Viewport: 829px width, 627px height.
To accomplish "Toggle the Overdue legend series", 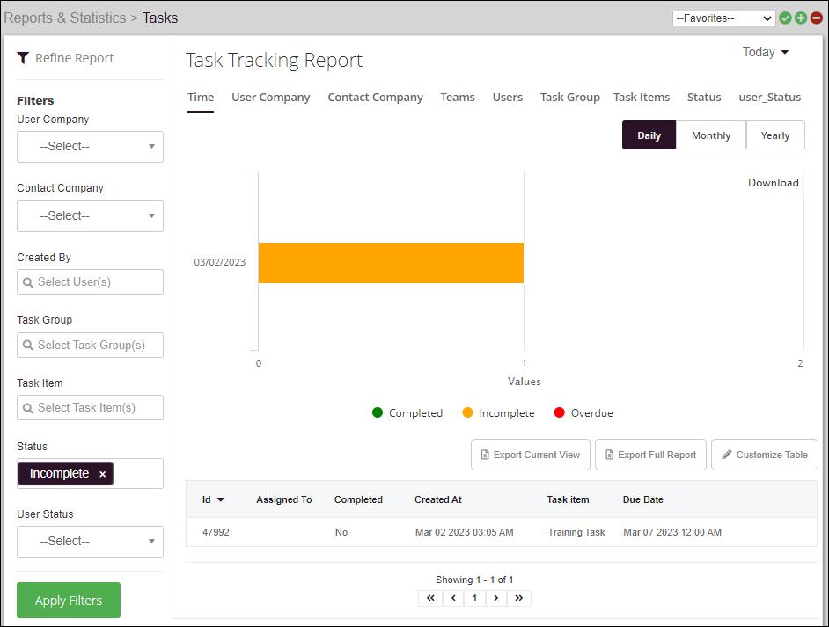I will pos(583,413).
